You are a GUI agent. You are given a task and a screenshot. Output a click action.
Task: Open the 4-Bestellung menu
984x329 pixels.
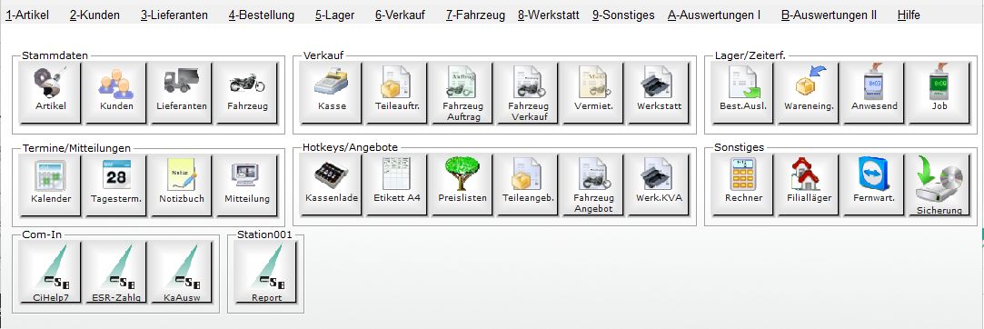(261, 15)
